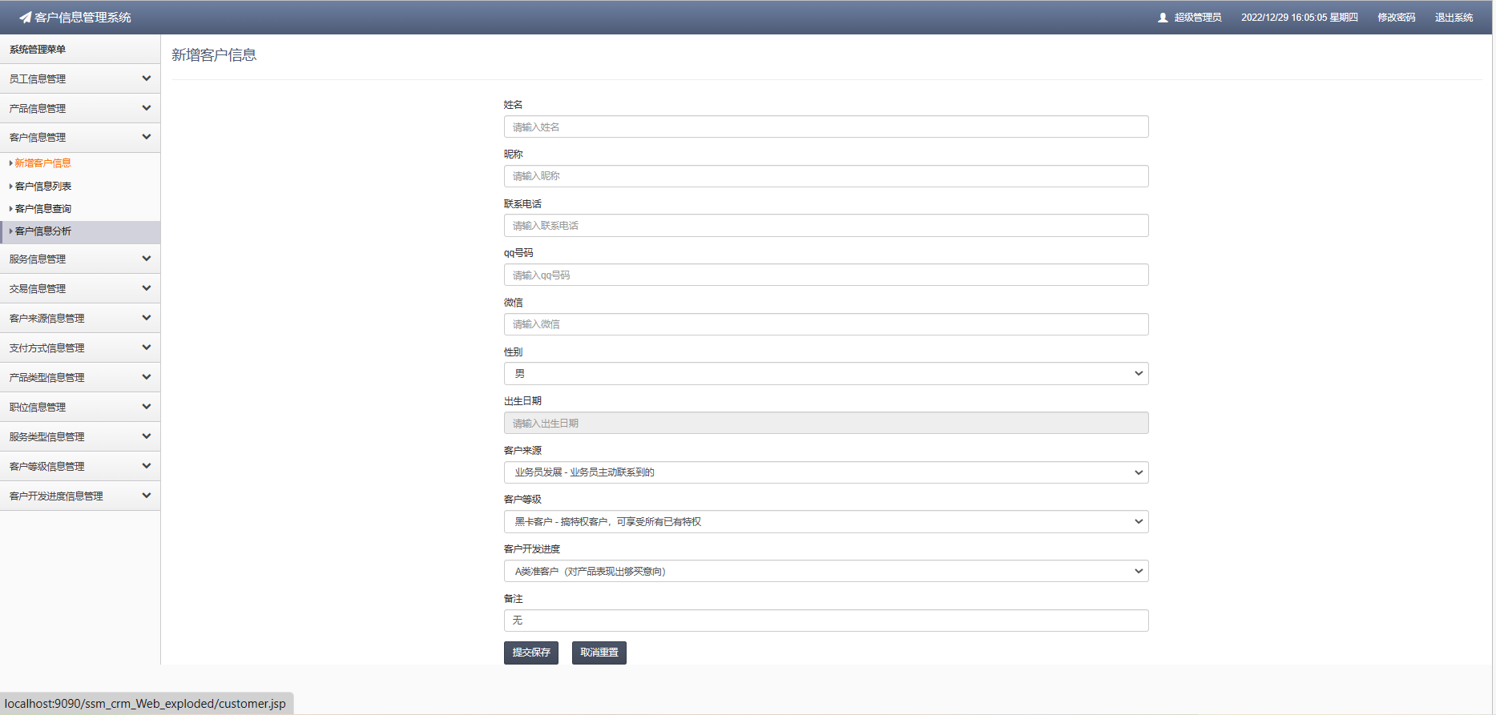This screenshot has height=715, width=1496.
Task: Open the 出生日期 date field
Action: click(826, 423)
